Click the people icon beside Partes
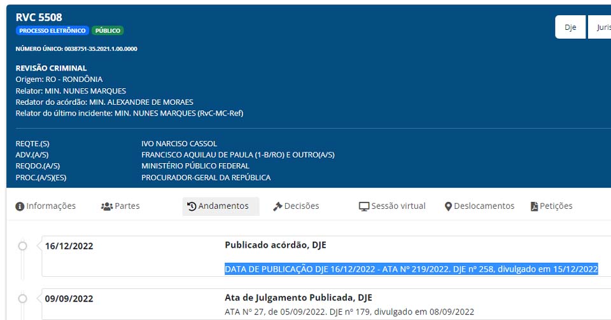611x320 pixels. point(106,206)
